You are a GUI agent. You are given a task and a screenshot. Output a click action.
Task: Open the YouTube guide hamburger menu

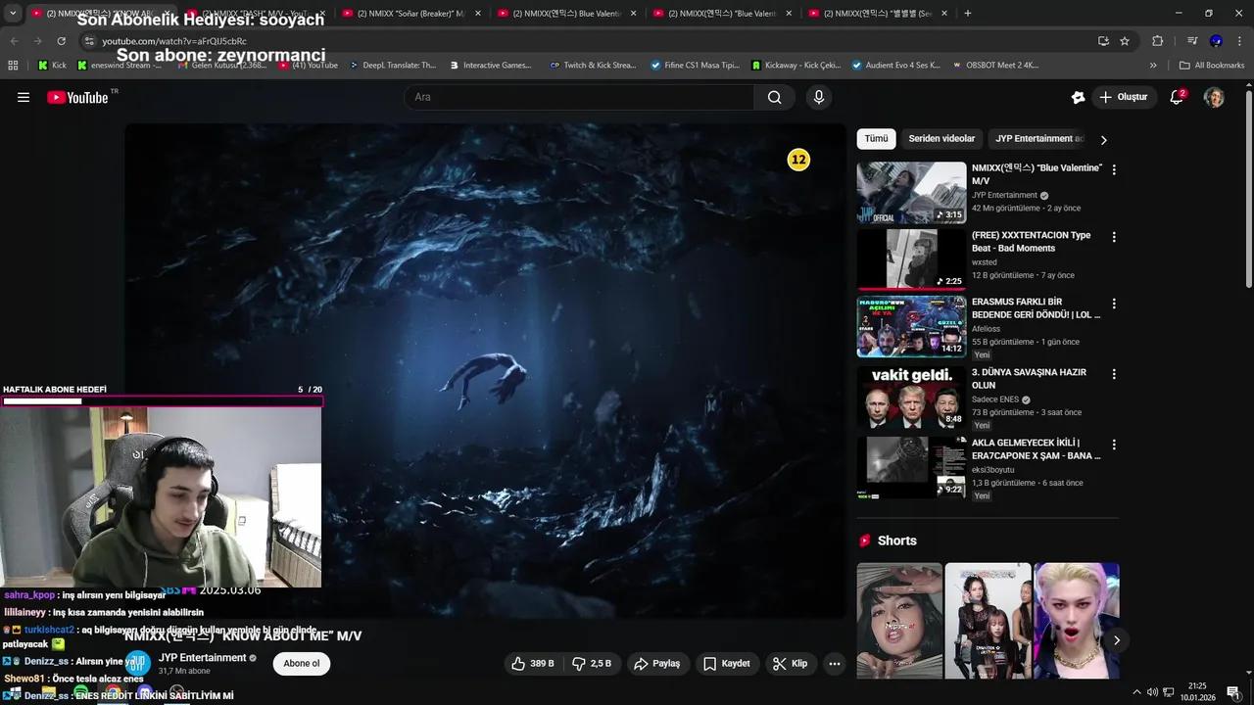24,97
